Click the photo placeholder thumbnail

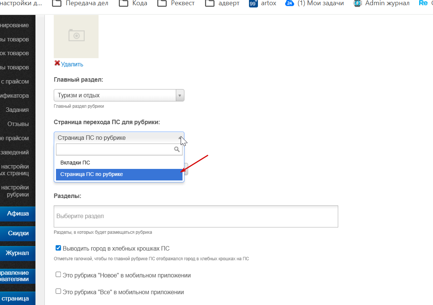[x=76, y=37]
